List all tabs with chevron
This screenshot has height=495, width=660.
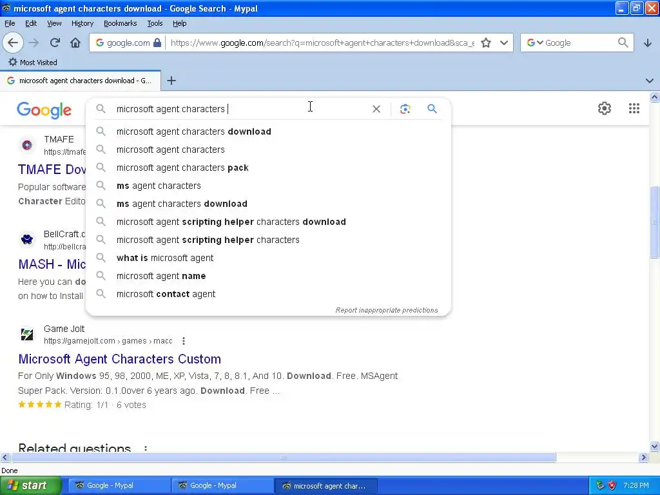point(650,81)
